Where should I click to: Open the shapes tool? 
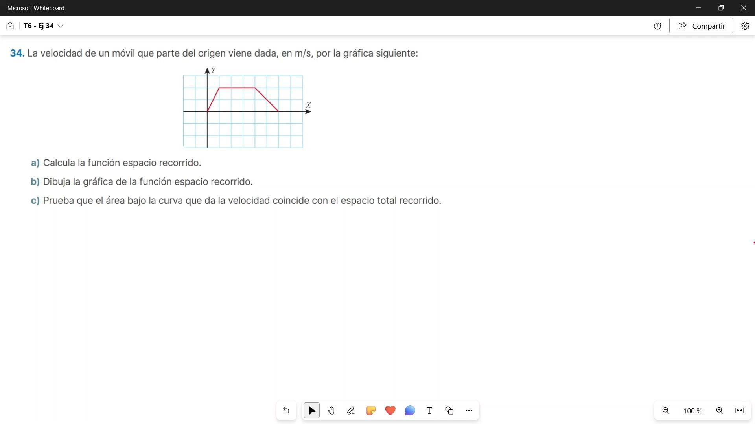click(449, 411)
